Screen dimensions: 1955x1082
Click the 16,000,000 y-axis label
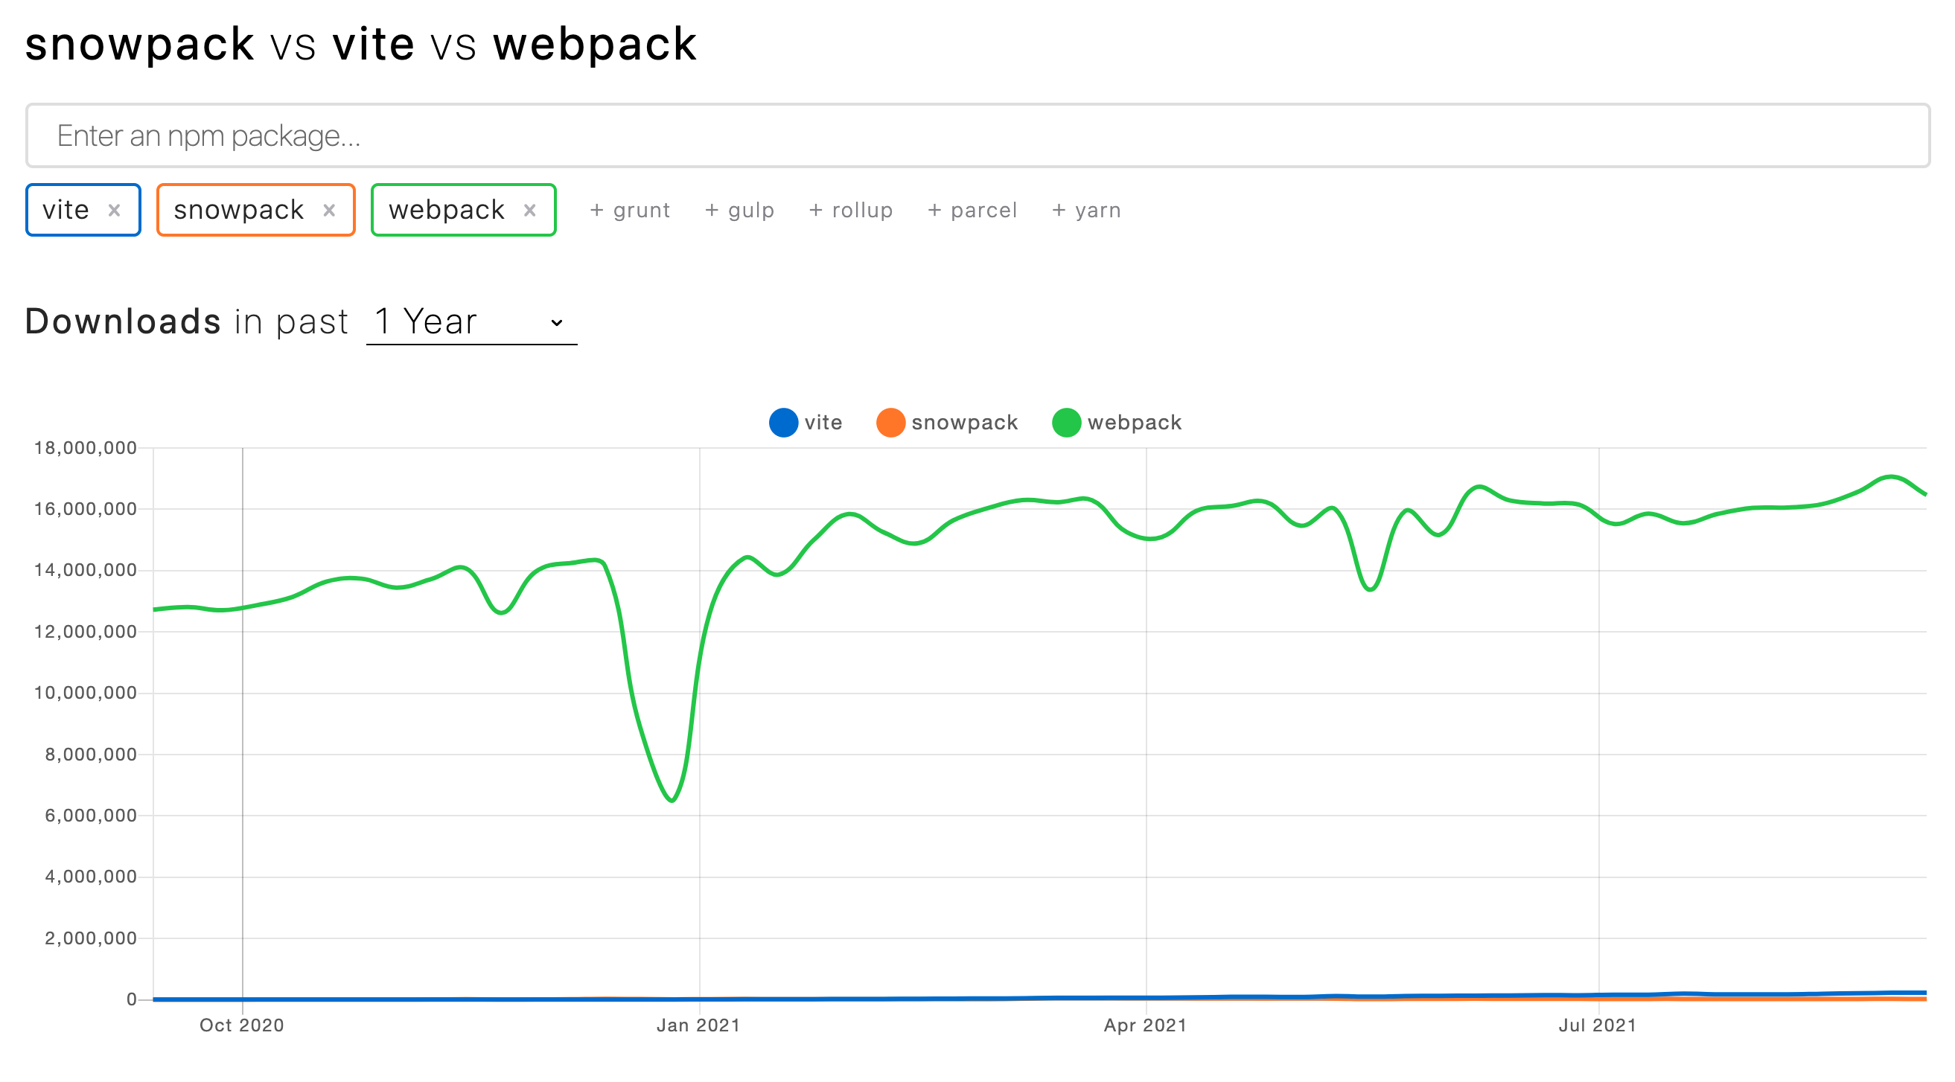click(x=86, y=509)
